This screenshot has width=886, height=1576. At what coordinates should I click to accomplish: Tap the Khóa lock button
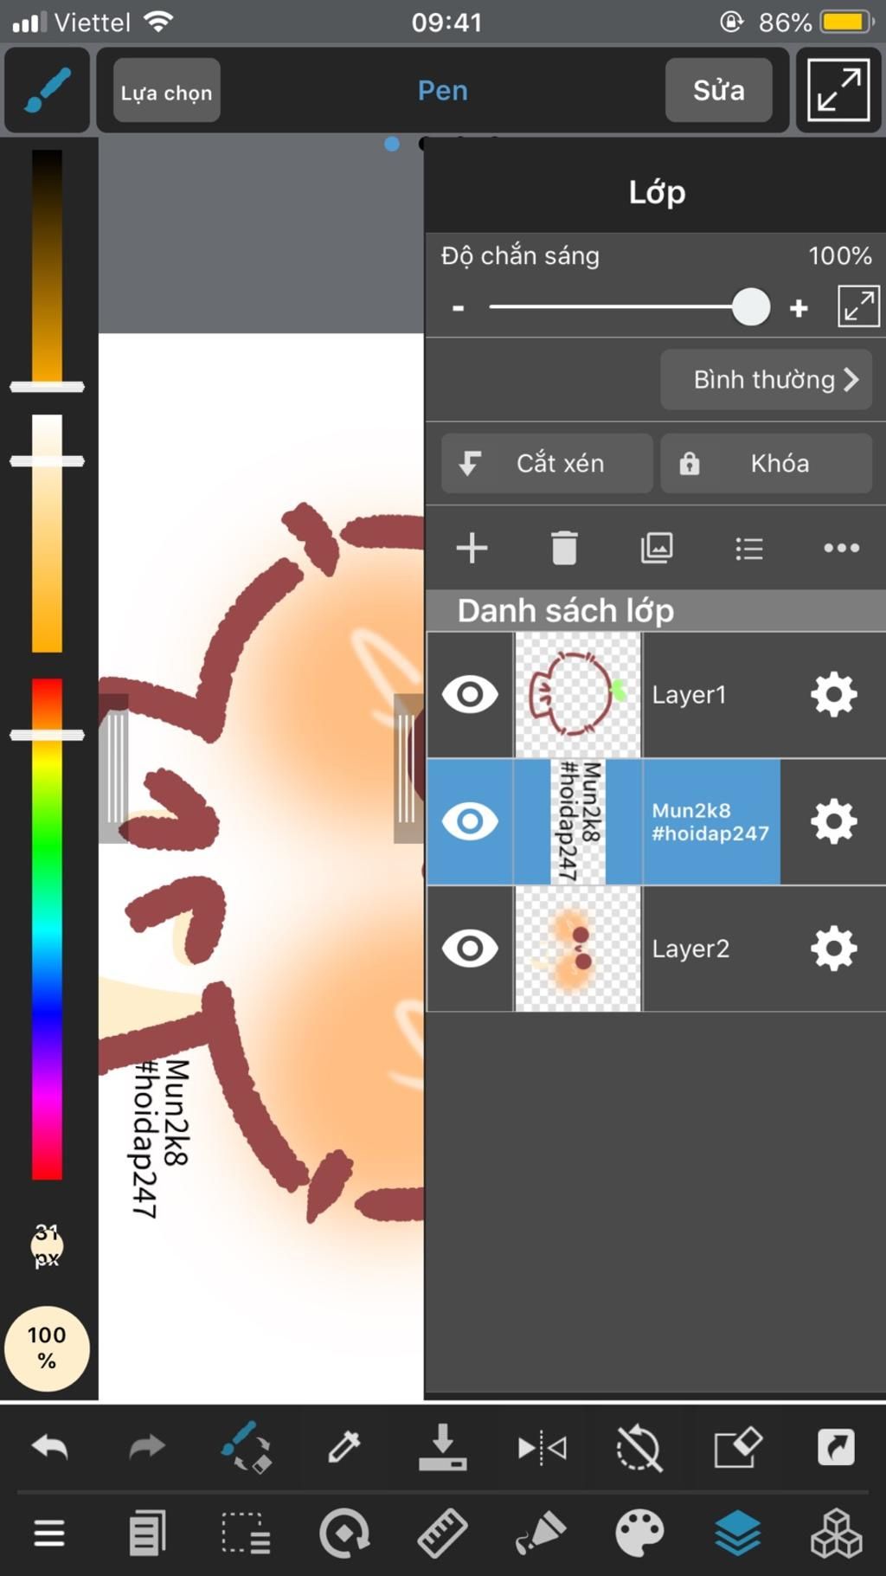click(766, 463)
